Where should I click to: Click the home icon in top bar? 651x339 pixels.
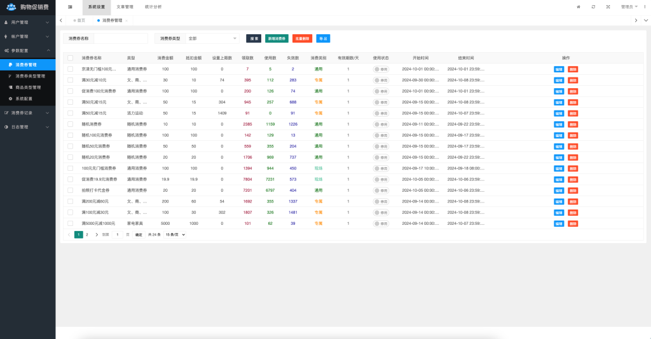coord(578,6)
